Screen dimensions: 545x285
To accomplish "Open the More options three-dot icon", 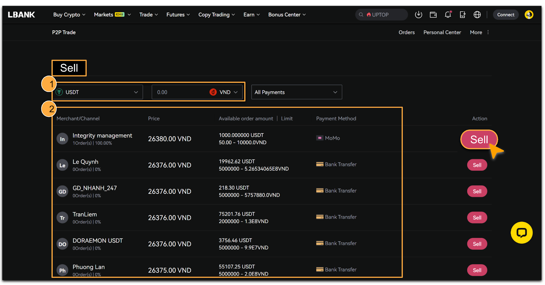I will (x=488, y=32).
